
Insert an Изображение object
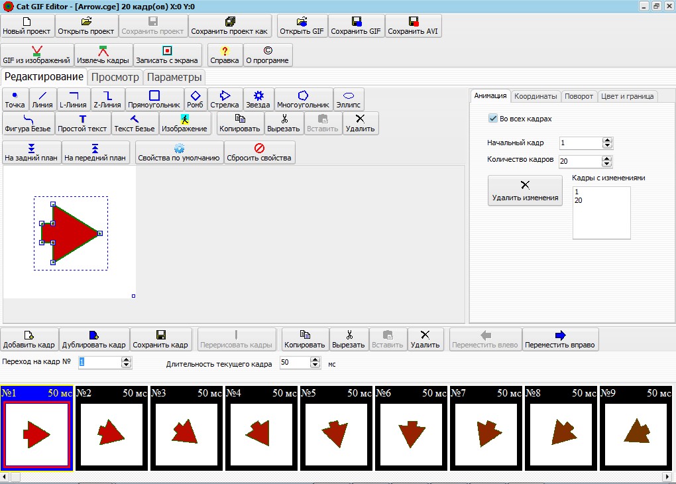click(184, 123)
